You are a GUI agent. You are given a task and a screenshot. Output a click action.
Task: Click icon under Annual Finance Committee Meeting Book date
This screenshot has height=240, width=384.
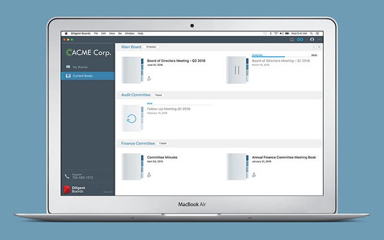254,175
